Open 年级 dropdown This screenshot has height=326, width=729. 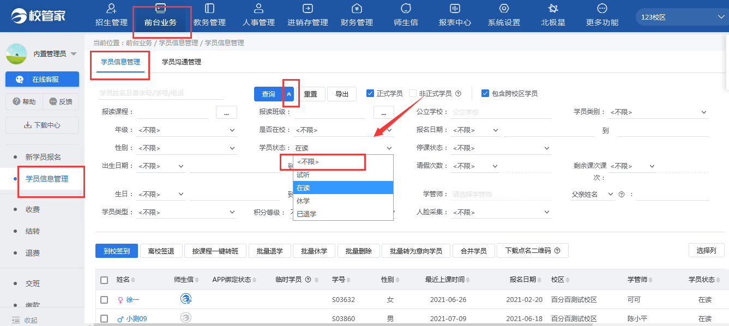187,130
